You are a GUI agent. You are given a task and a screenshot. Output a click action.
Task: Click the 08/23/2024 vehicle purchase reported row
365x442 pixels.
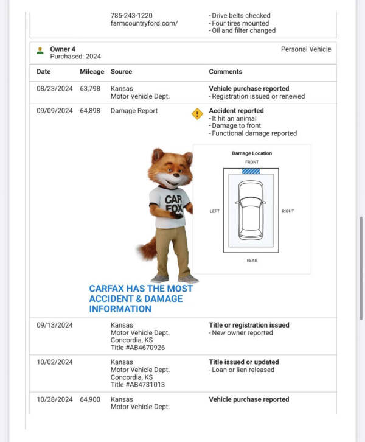click(x=182, y=92)
